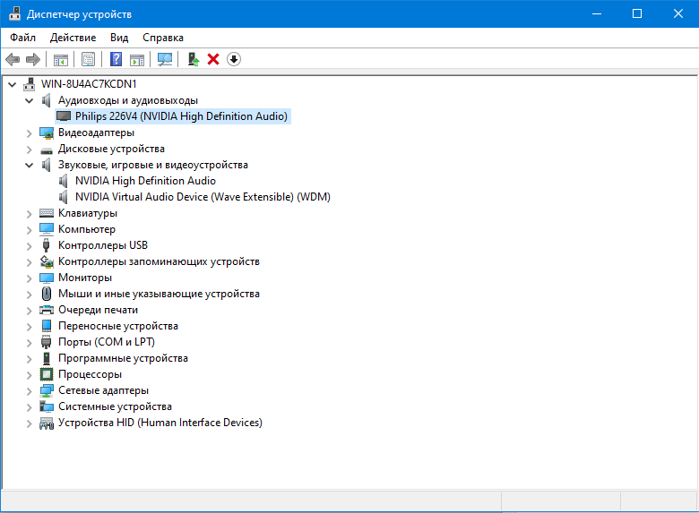Image resolution: width=699 pixels, height=513 pixels.
Task: Open the Файл menu
Action: point(22,38)
